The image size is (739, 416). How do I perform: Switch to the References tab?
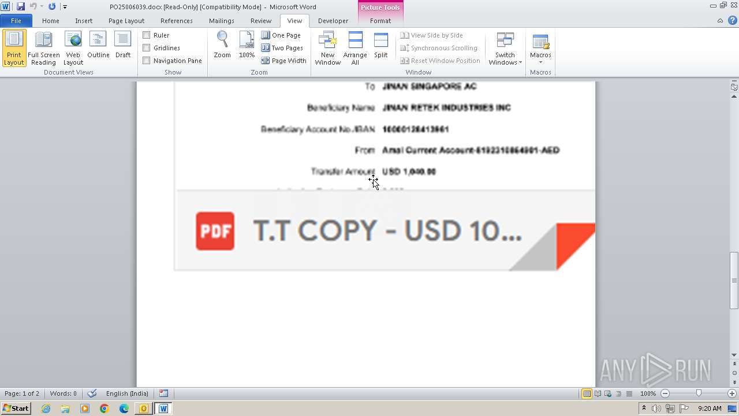point(177,21)
